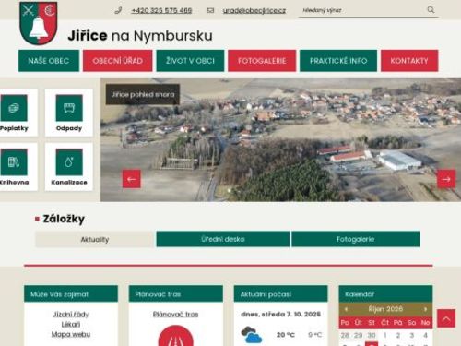Select day 29 in the calendar
The width and height of the screenshot is (461, 346).
tap(359, 335)
